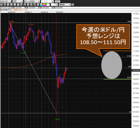Screen dimensions: 140x128
Task: Click the current price tag 109.444
Action: pos(136,70)
